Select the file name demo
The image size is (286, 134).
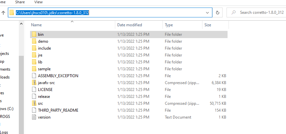coord(43,41)
